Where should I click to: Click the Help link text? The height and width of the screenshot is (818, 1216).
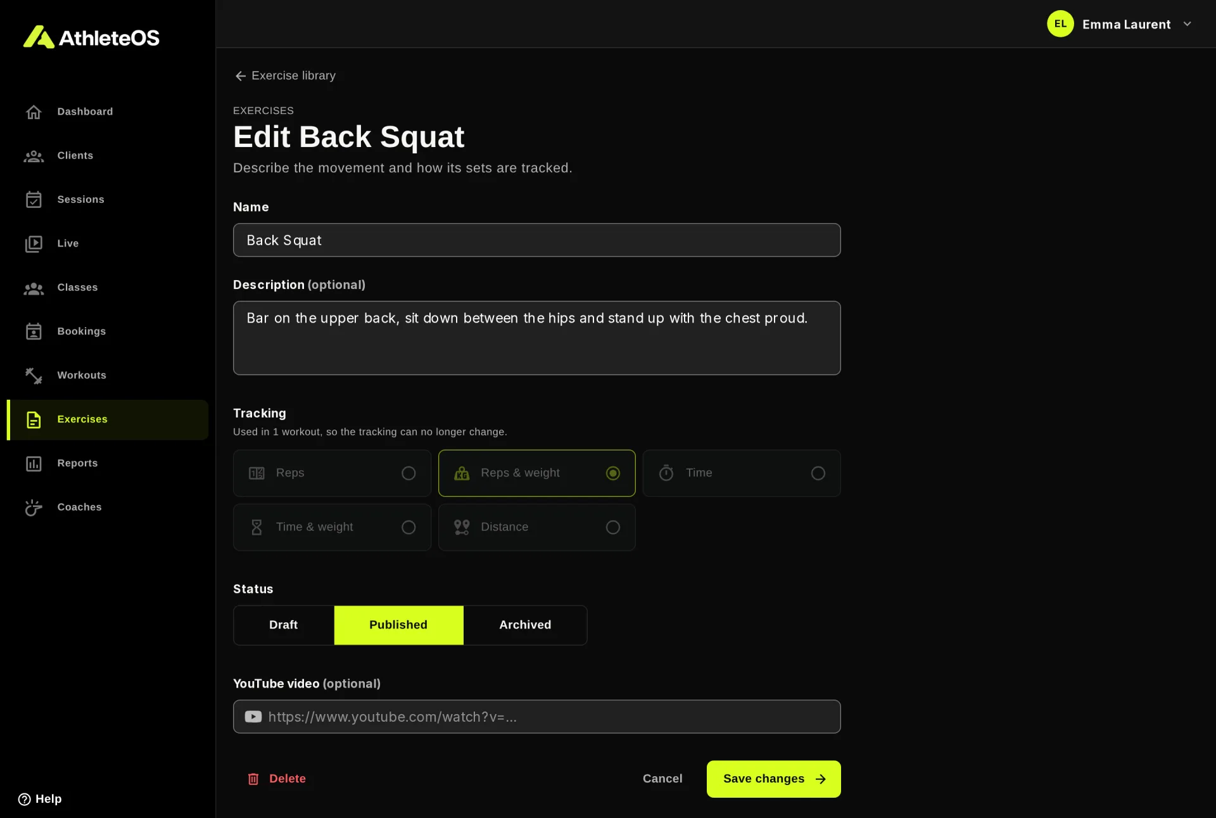coord(48,799)
